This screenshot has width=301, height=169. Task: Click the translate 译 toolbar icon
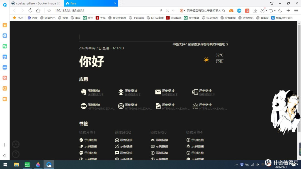247,11
